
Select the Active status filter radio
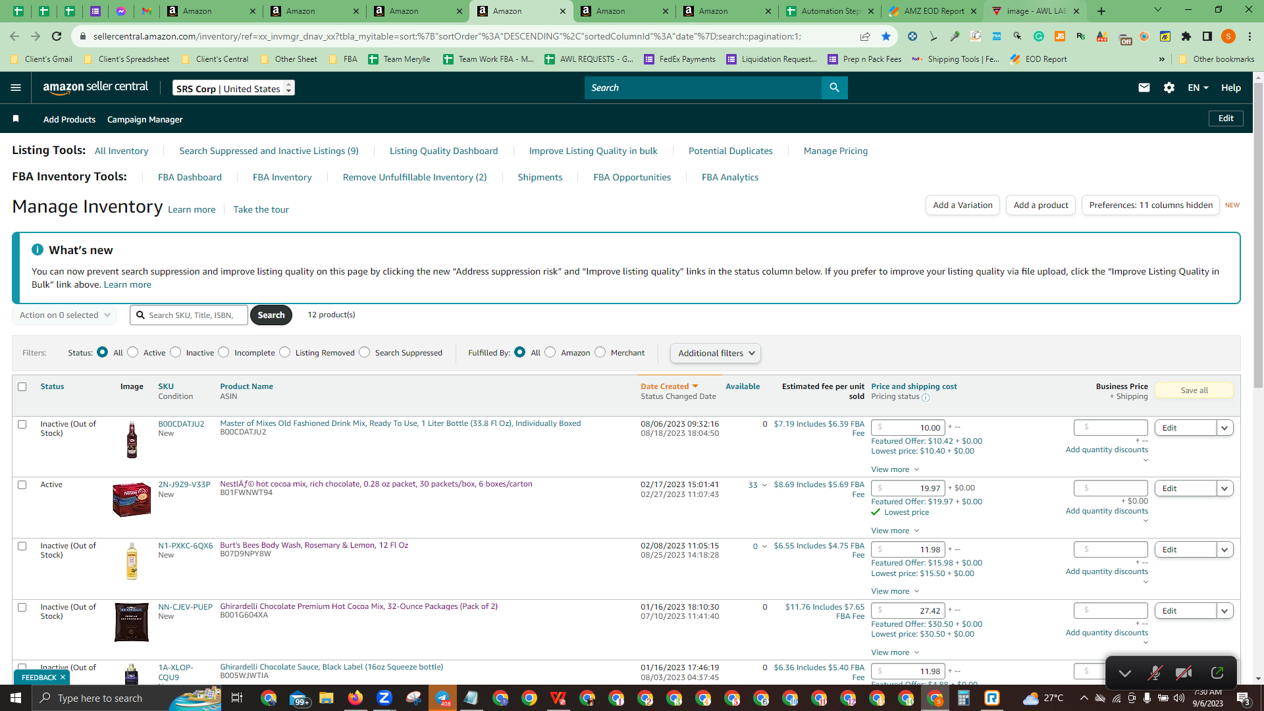(133, 352)
